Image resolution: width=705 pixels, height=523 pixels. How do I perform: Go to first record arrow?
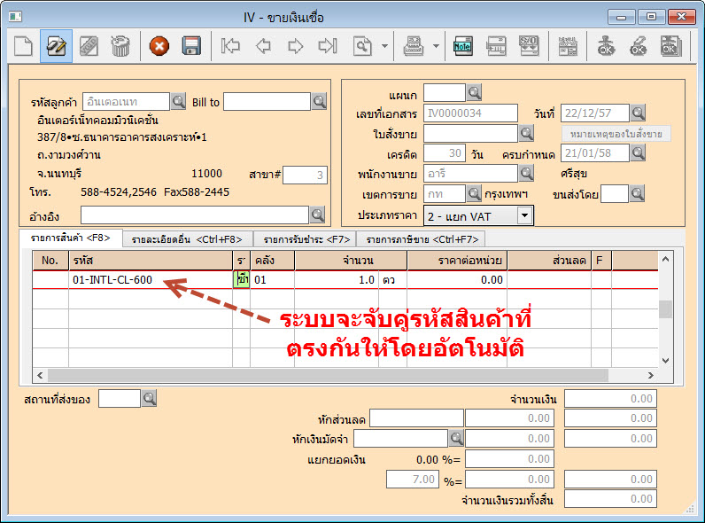(x=230, y=46)
